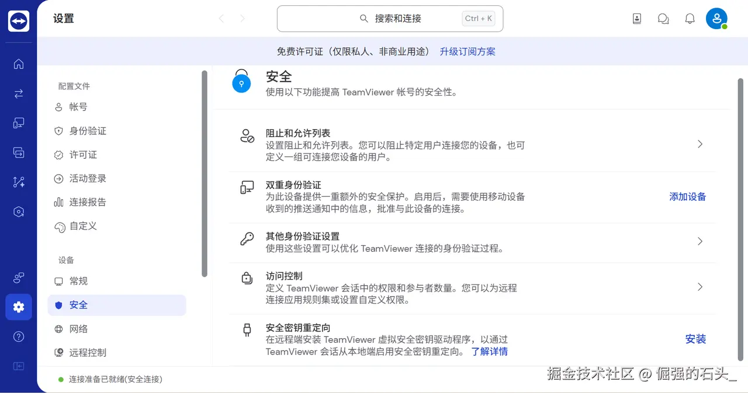The height and width of the screenshot is (393, 748).
Task: Open 网络 device settings
Action: click(117, 329)
